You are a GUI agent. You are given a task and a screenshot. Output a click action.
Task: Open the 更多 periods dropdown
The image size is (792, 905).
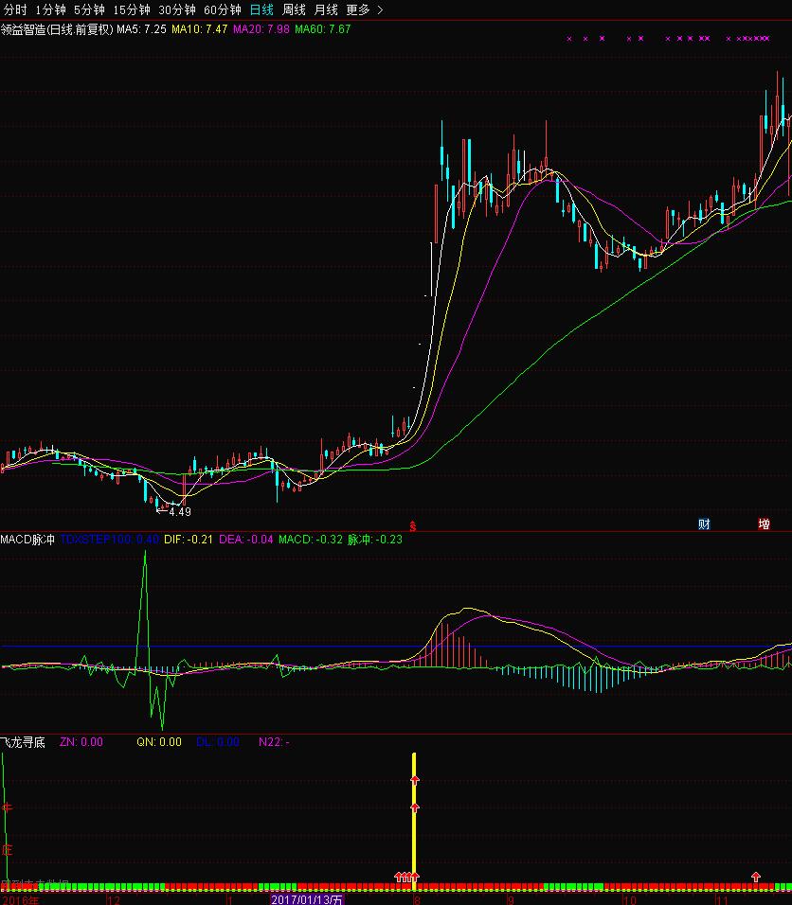click(358, 9)
